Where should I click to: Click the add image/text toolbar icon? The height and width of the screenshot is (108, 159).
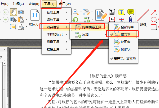(87, 19)
